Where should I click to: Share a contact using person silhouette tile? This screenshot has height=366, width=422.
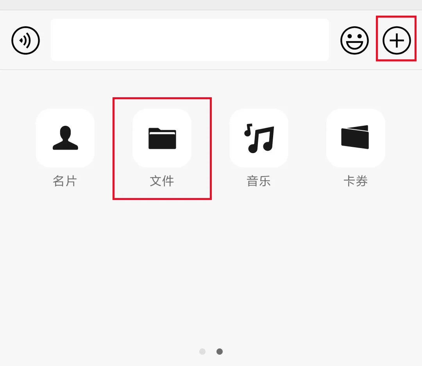pos(65,138)
